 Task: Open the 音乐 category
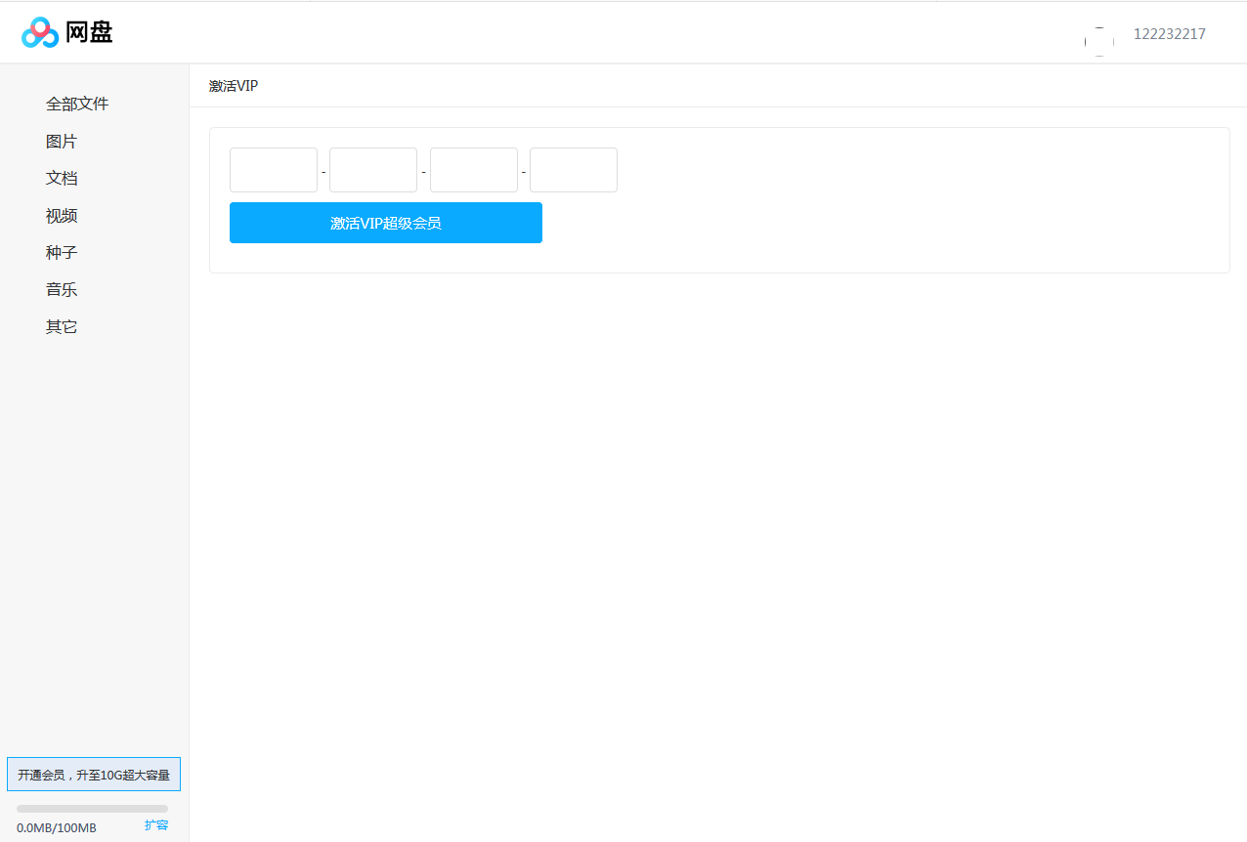[61, 288]
